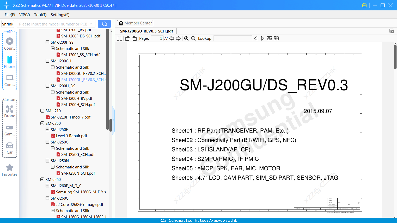Collapse the SM-J250F node
The image size is (397, 223).
pyautogui.click(x=47, y=129)
